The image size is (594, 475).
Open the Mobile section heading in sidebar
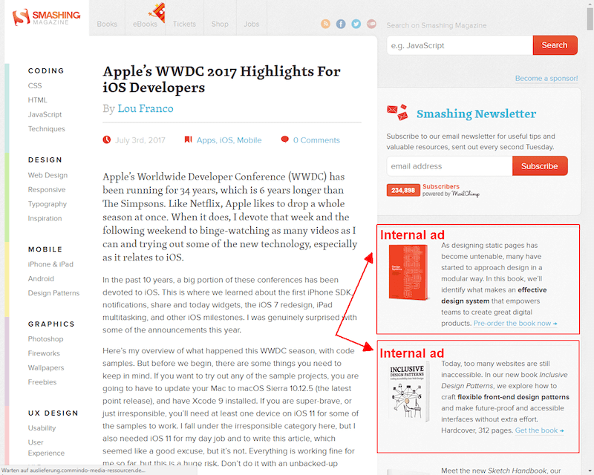(x=45, y=249)
